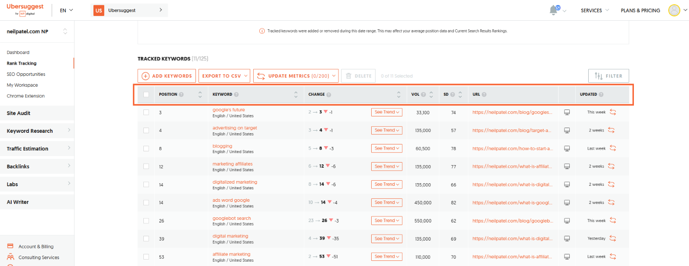Sort the table by VOL arrows

(x=431, y=94)
